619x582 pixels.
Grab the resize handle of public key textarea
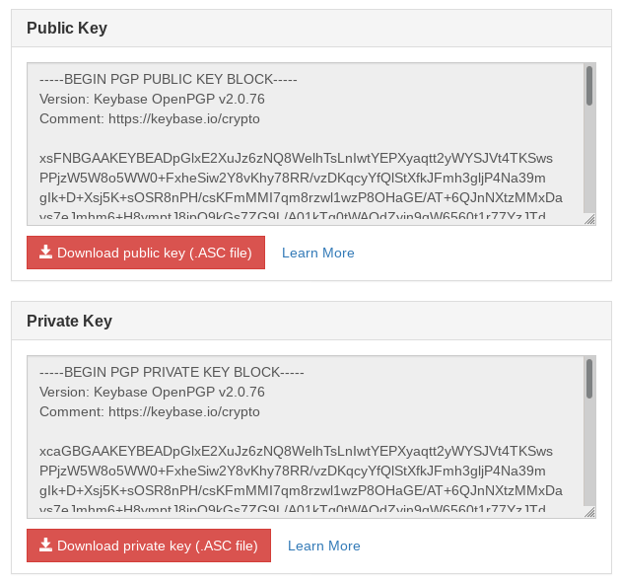[x=589, y=220]
